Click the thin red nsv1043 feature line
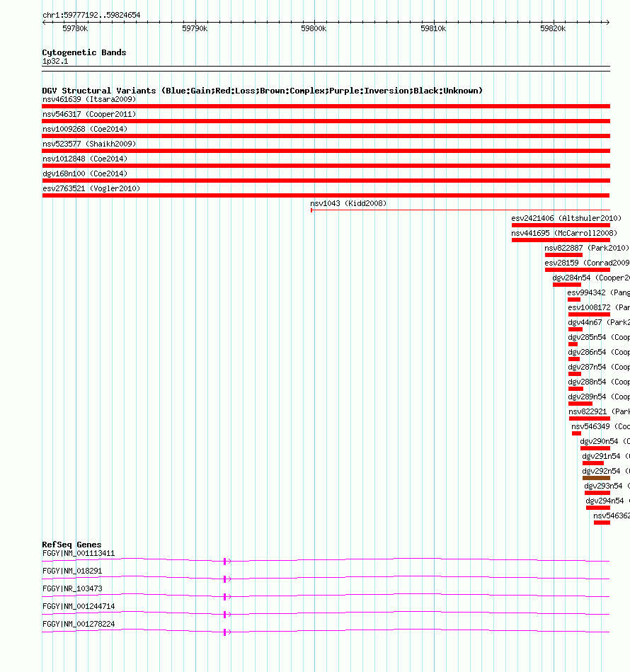Screen dimensions: 630x672 (460, 210)
